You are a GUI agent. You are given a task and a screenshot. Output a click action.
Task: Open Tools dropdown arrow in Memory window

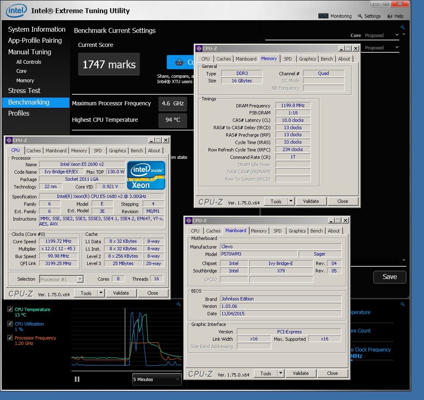pos(291,201)
